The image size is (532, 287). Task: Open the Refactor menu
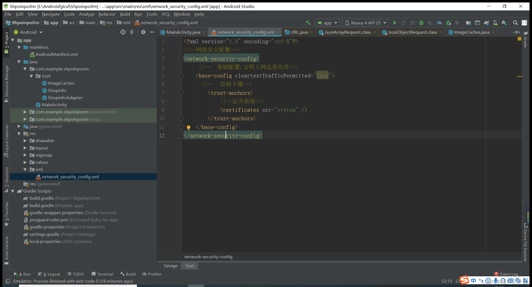(x=107, y=14)
